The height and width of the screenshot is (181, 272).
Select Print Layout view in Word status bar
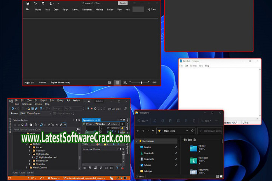(x=117, y=83)
